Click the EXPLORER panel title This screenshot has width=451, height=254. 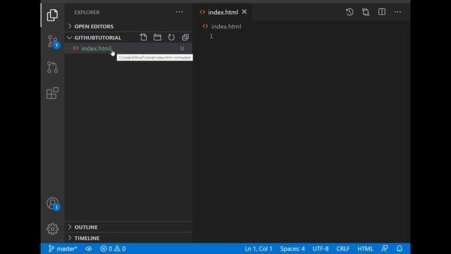point(87,13)
